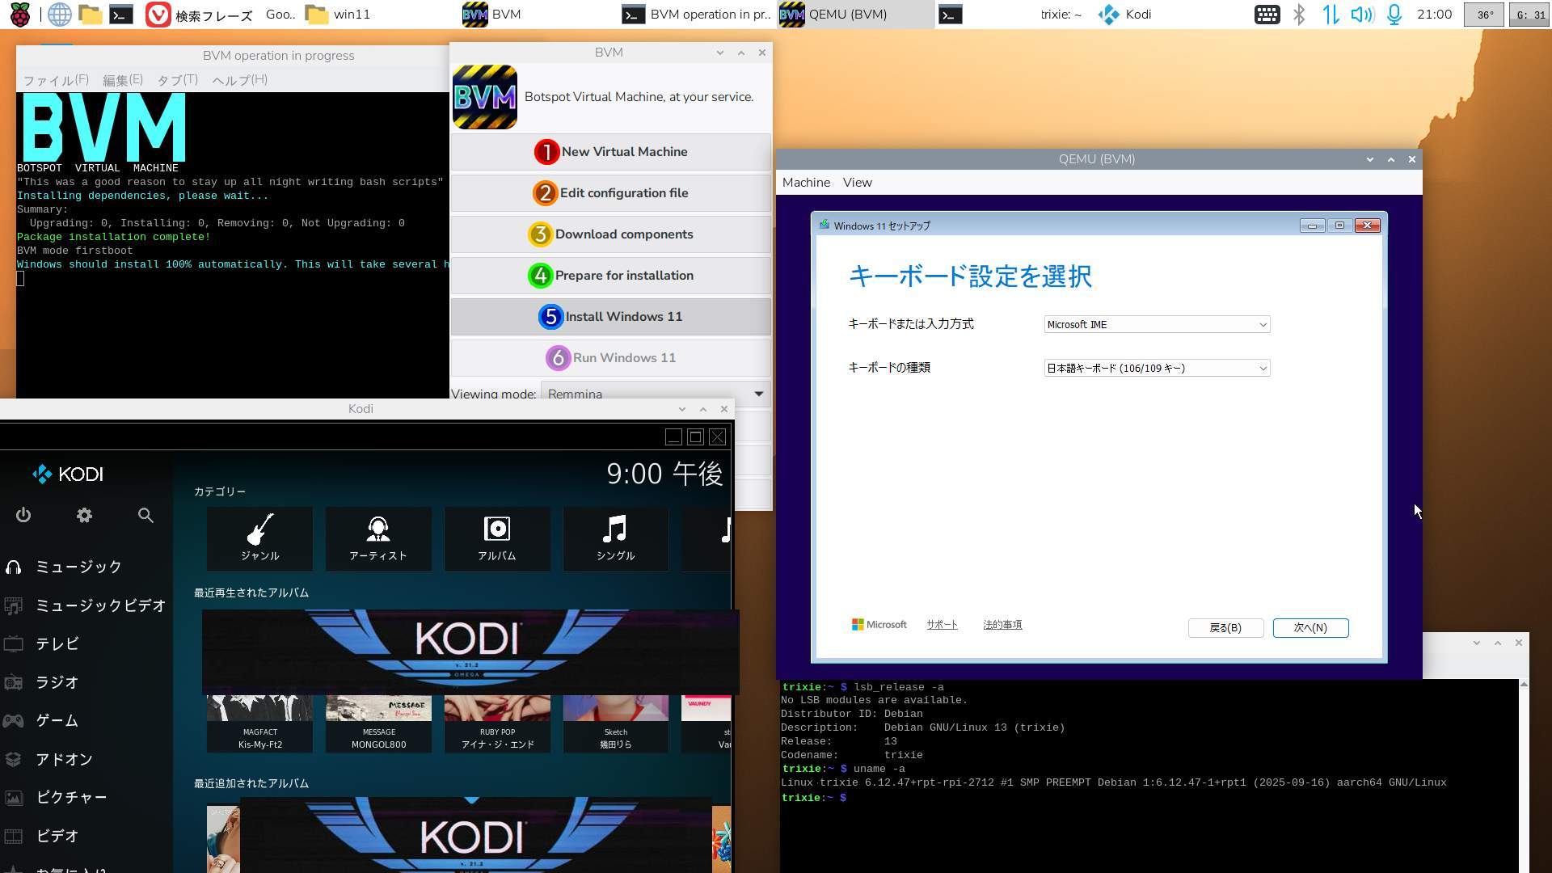Expand the 日本語キーボード type dropdown
The width and height of the screenshot is (1552, 873).
[x=1157, y=369]
